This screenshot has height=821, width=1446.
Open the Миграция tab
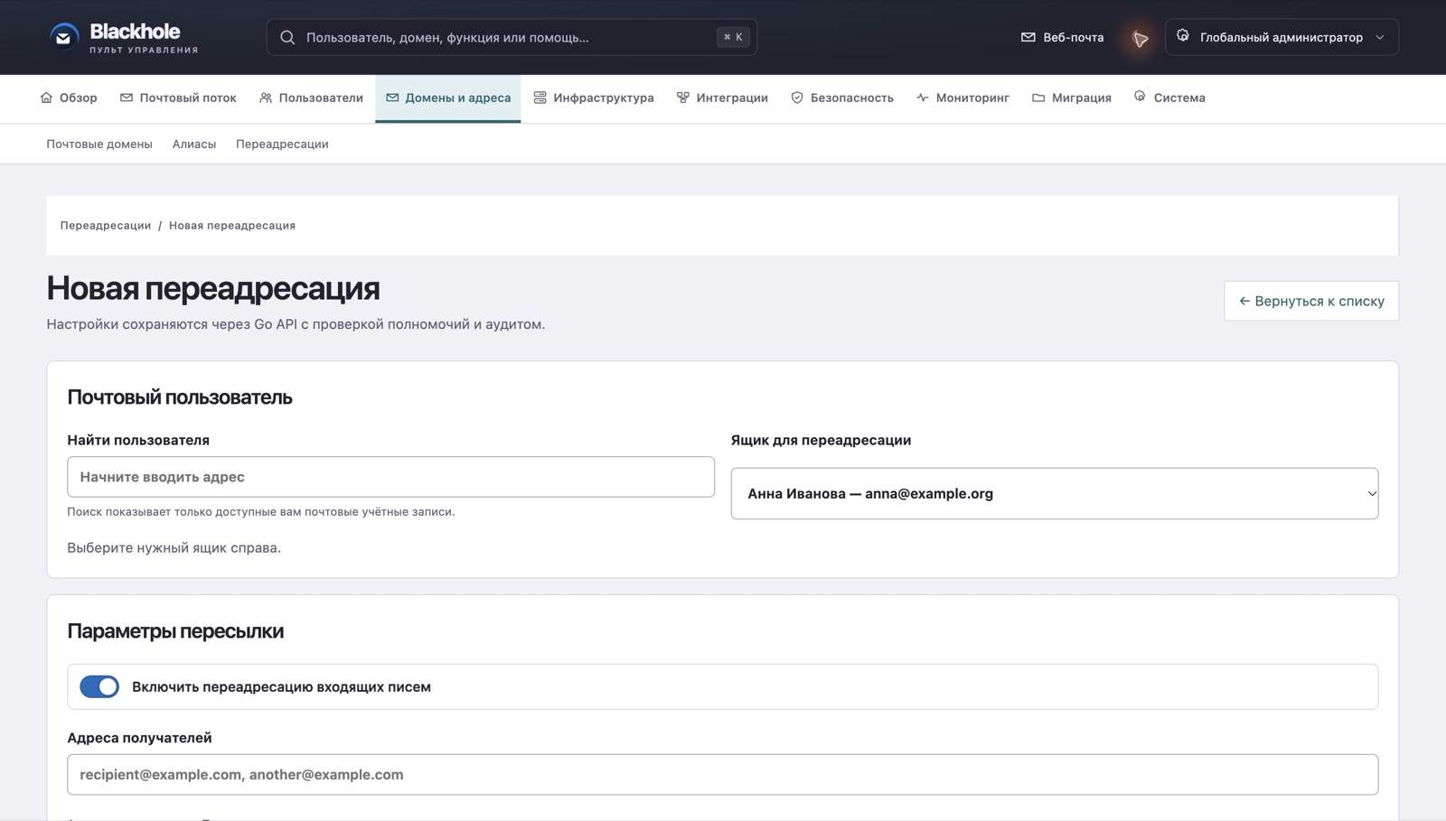pos(1072,98)
